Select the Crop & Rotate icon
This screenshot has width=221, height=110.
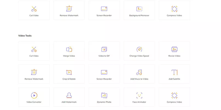(69, 72)
